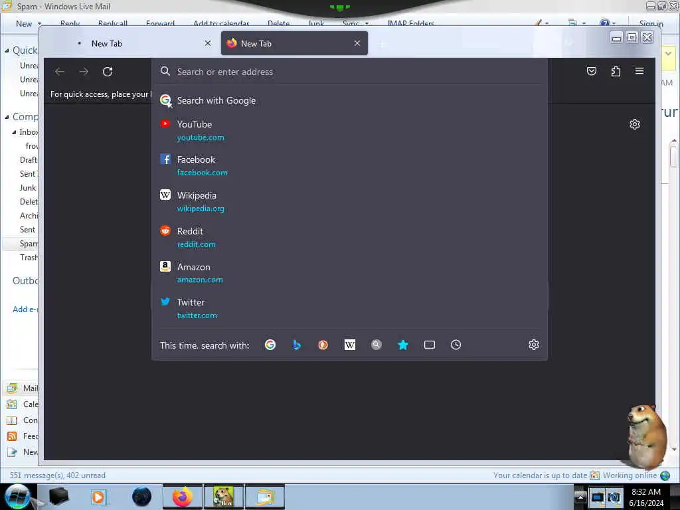
Task: Open Firefox Extensions puzzle icon
Action: [x=616, y=71]
